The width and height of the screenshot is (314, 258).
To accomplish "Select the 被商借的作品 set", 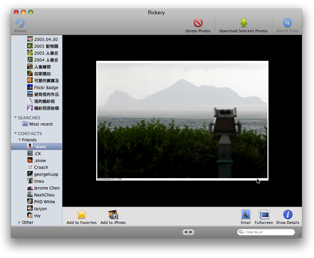I will pyautogui.click(x=37, y=94).
